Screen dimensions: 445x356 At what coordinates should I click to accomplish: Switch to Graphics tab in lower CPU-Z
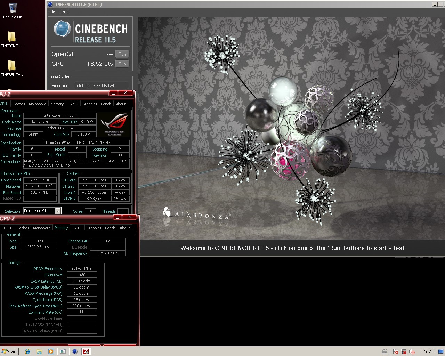[x=94, y=228]
